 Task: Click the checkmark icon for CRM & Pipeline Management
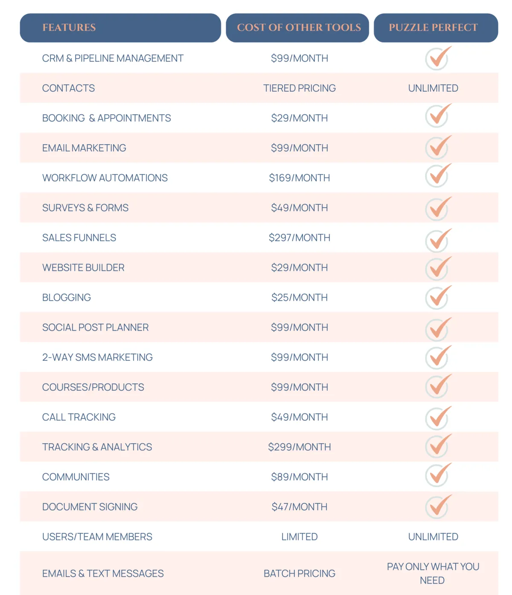(x=438, y=58)
